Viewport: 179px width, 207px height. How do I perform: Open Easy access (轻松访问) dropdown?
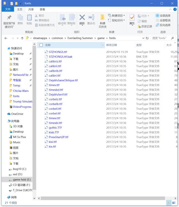click(116, 20)
